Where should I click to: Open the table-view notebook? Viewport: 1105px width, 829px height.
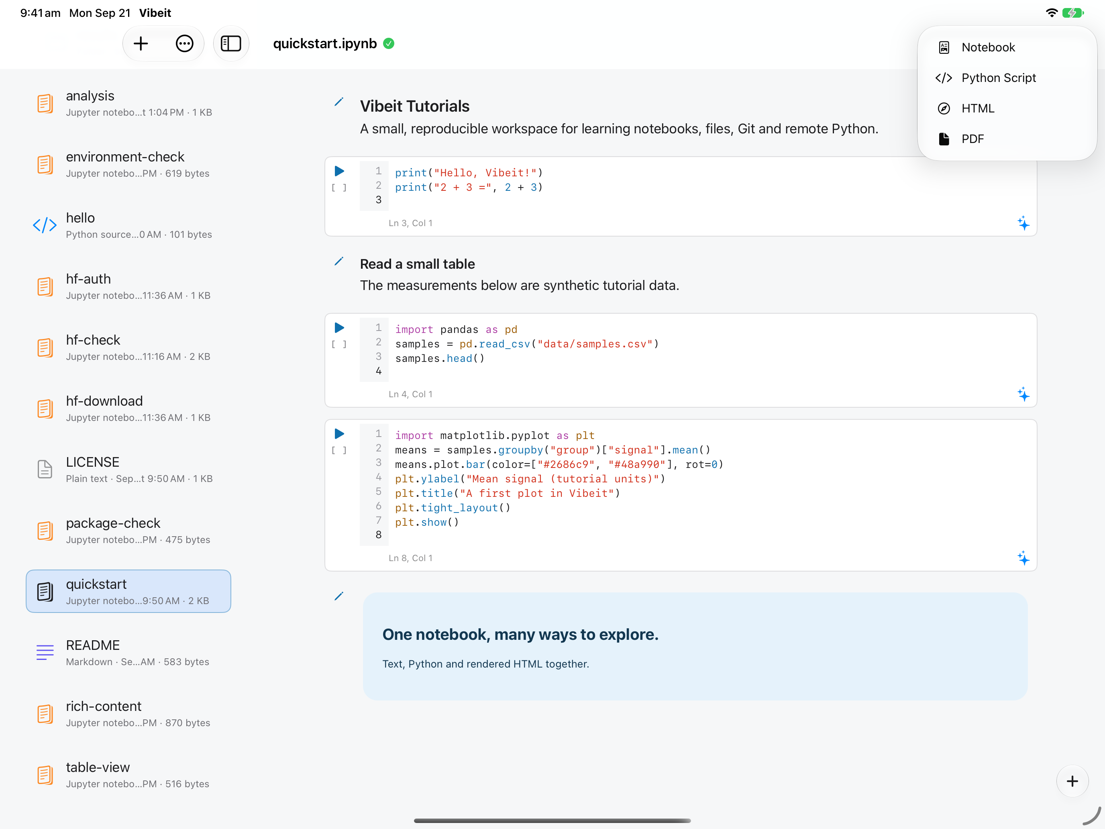(128, 774)
